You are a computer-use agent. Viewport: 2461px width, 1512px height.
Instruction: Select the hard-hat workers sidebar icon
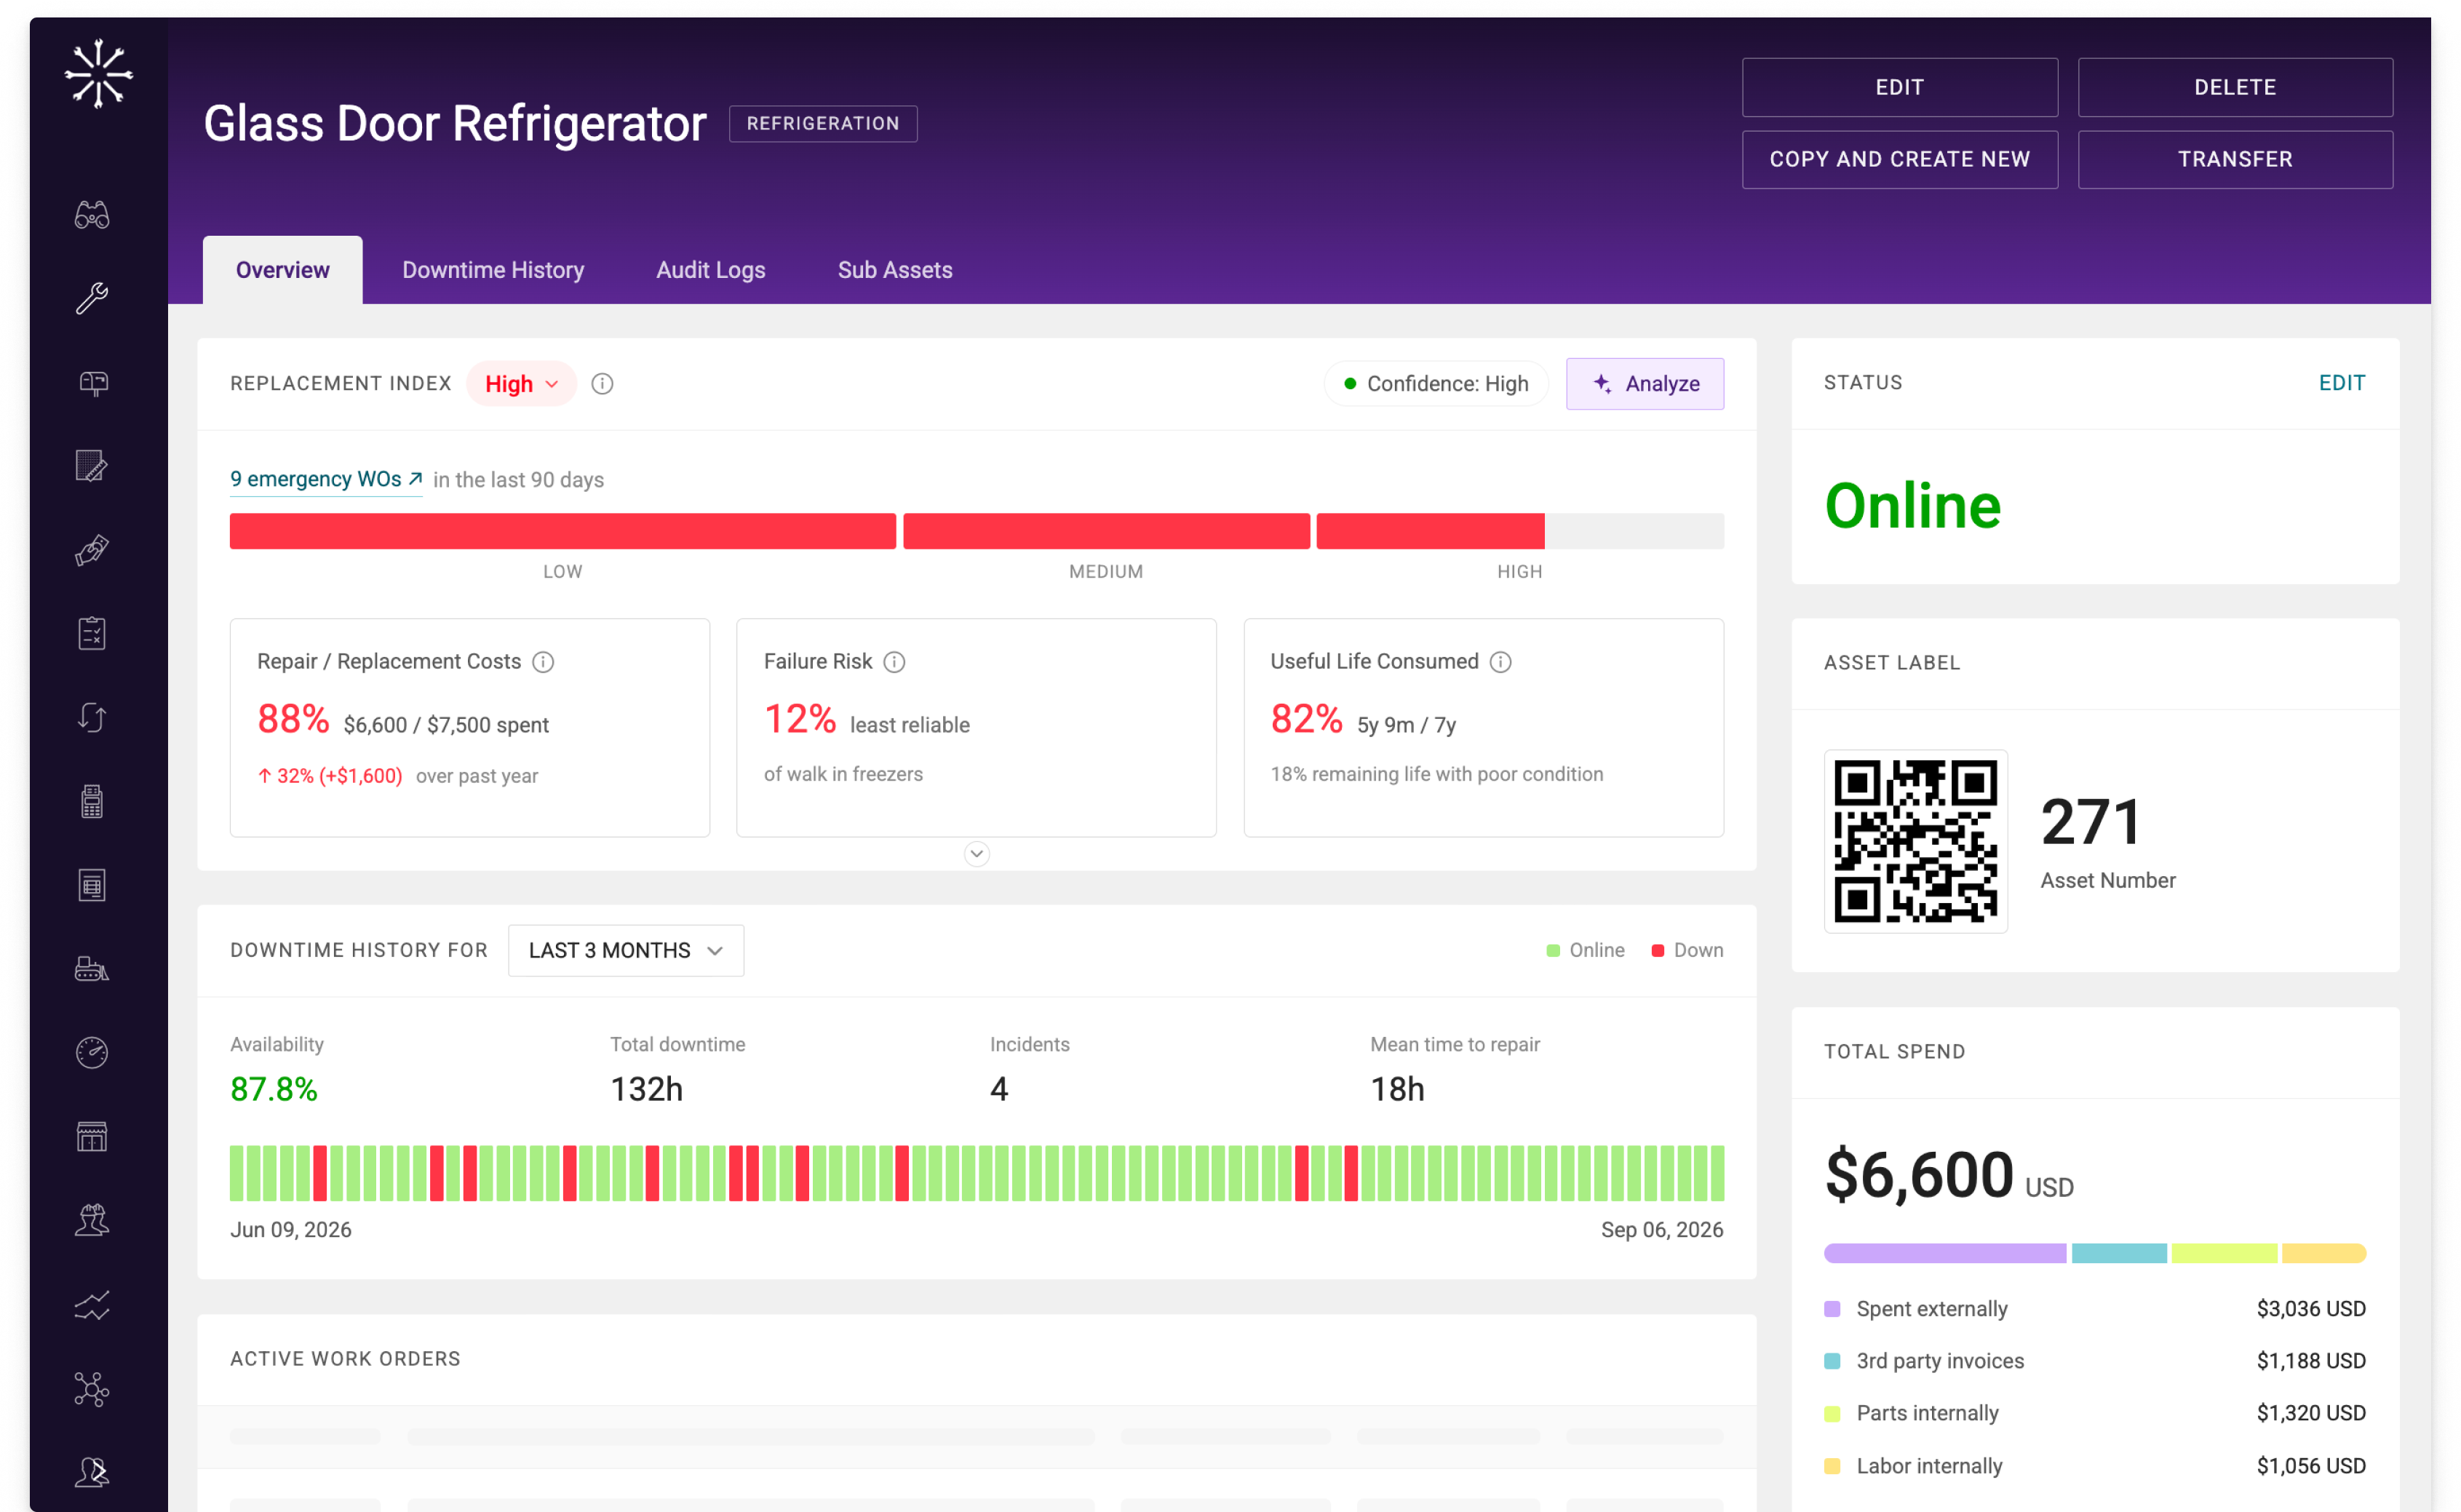pyautogui.click(x=92, y=1220)
